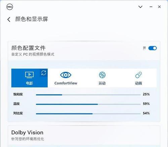
Task: Turn off the 颜色配置文件 toggle
Action: (x=153, y=48)
